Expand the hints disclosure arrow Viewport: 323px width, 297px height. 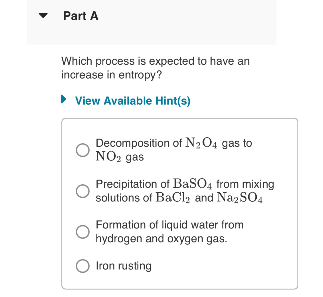pos(64,99)
